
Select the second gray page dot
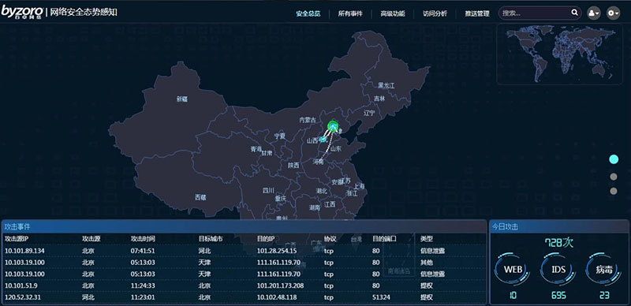coord(614,177)
